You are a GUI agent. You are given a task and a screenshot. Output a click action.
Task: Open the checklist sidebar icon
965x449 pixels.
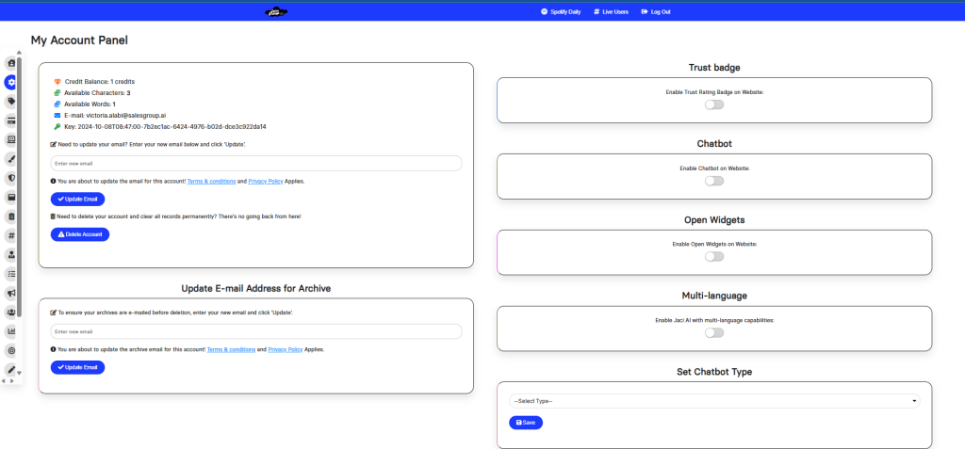tap(11, 273)
